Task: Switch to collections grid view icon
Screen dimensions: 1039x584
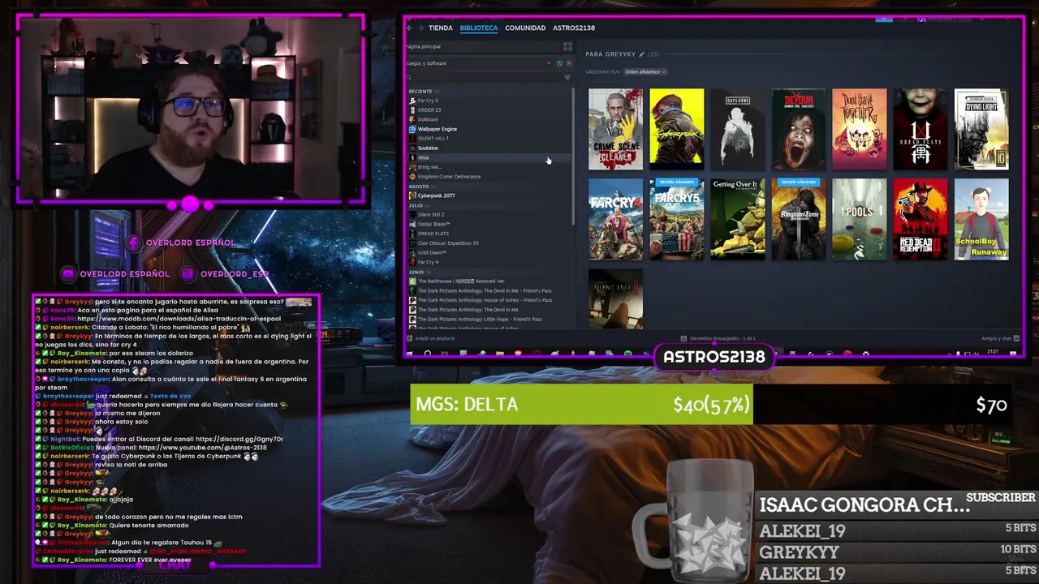Action: 567,46
